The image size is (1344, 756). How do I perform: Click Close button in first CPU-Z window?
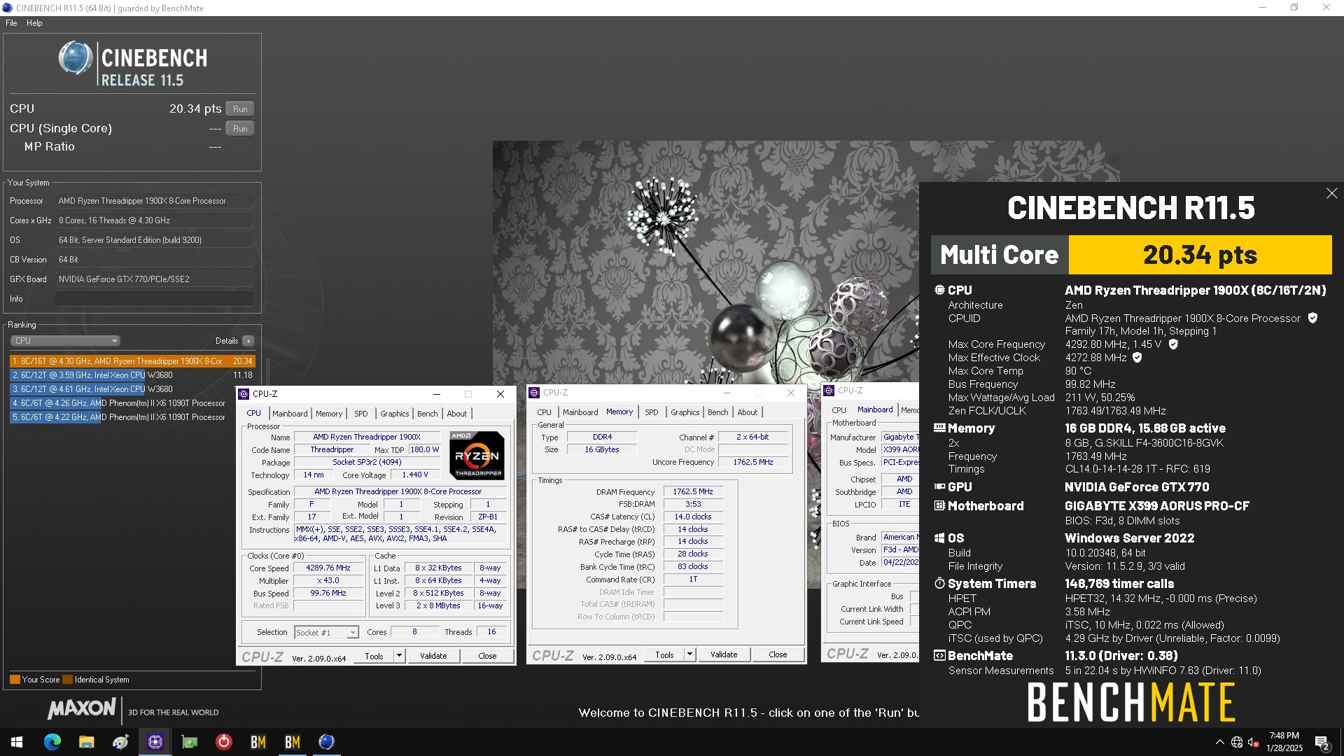tap(487, 656)
